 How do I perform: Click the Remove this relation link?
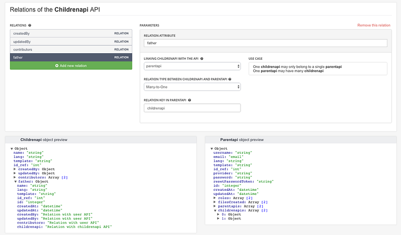click(x=373, y=25)
